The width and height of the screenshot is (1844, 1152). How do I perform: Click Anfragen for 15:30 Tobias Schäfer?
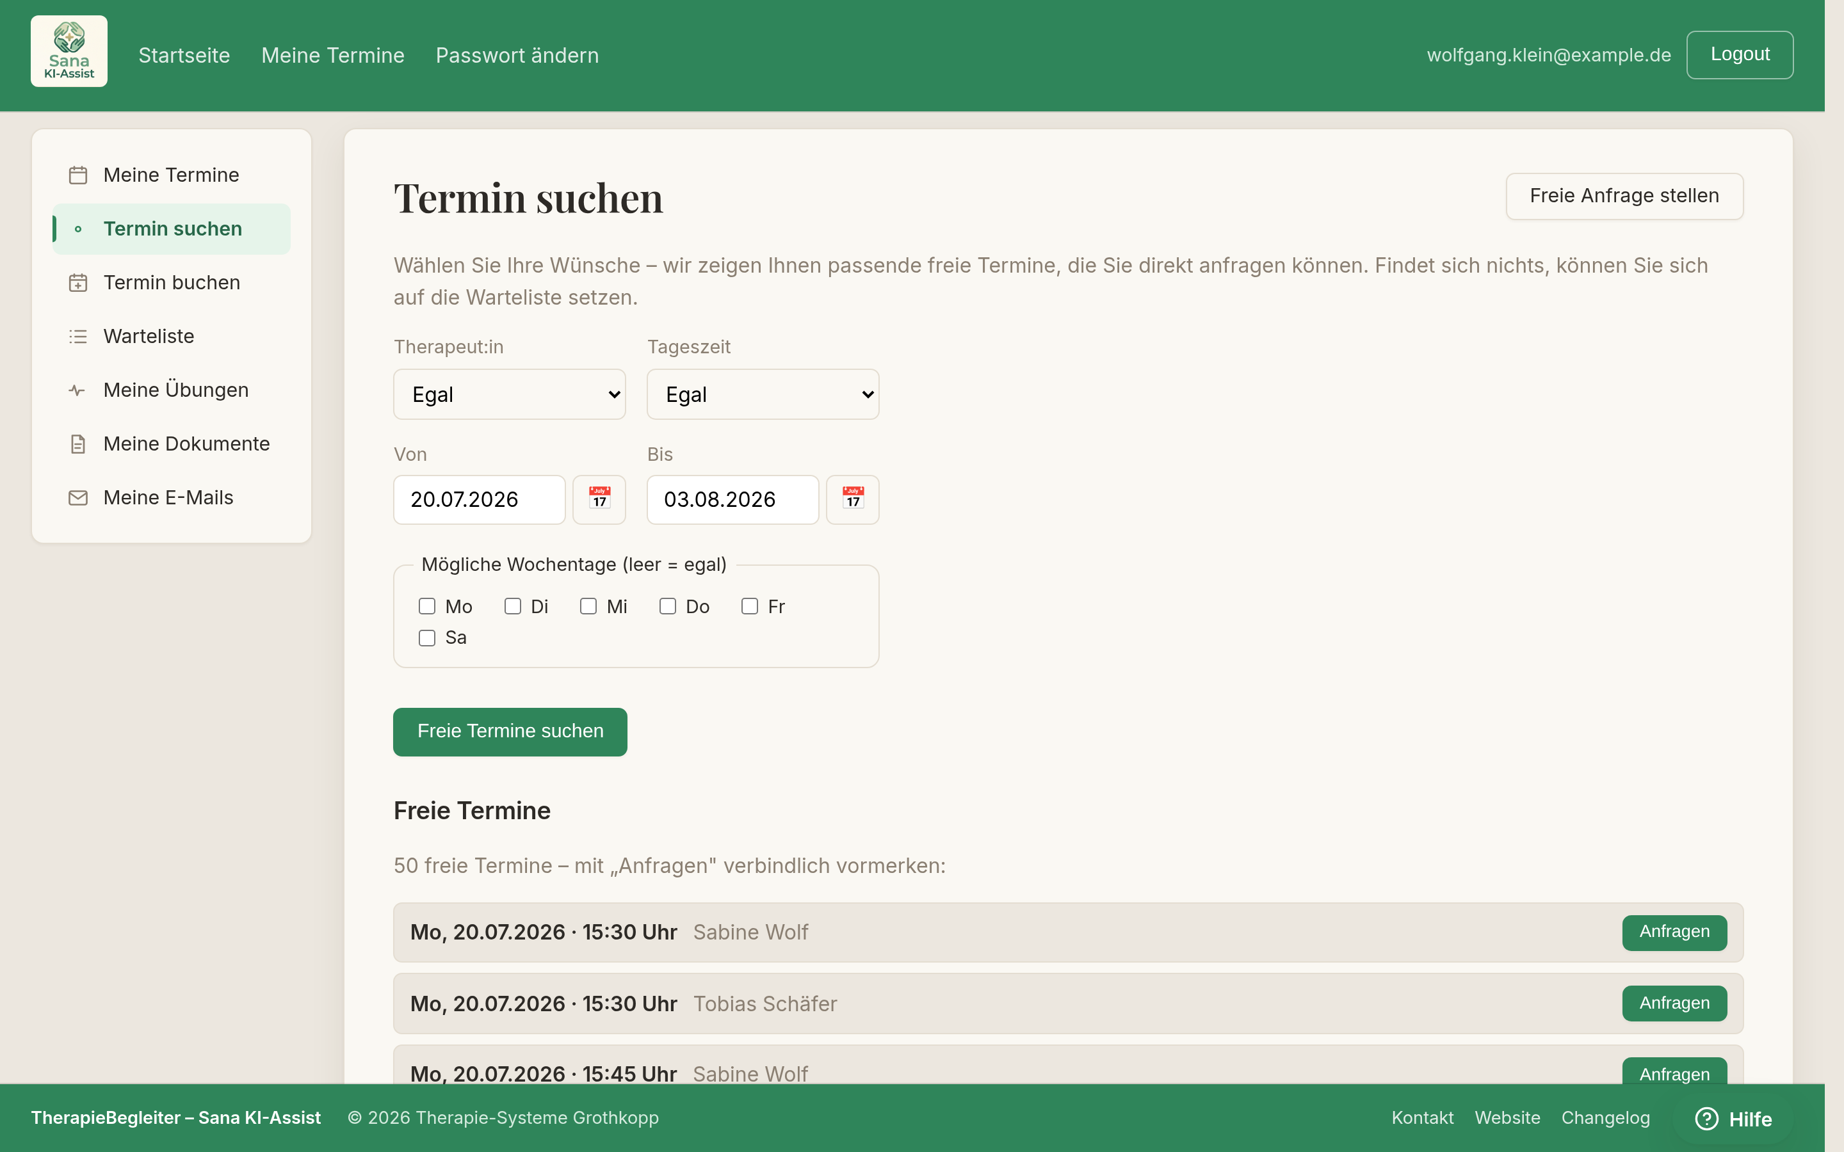[x=1674, y=1004]
